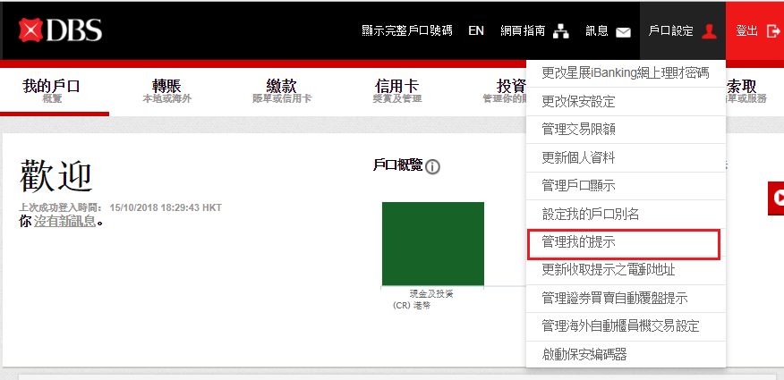Click the DBS logo

click(61, 30)
